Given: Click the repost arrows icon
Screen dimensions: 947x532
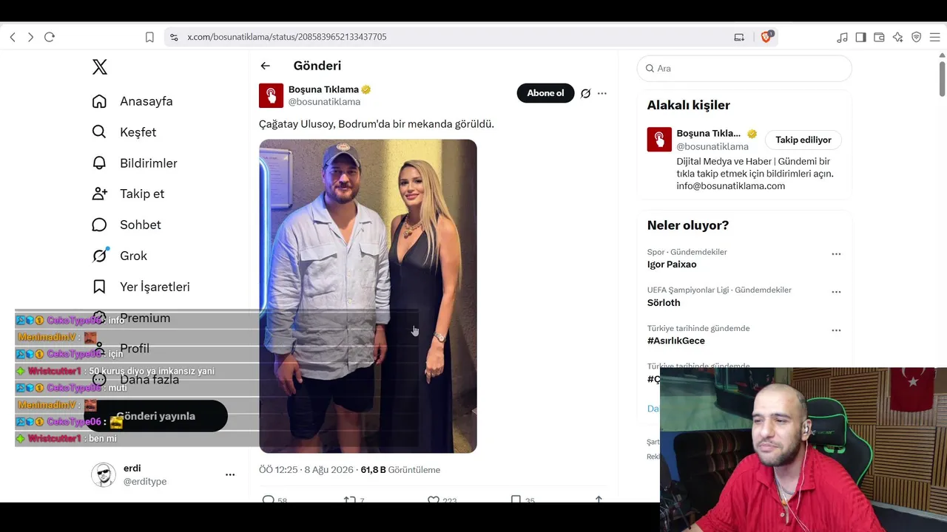Looking at the screenshot, I should pos(350,500).
